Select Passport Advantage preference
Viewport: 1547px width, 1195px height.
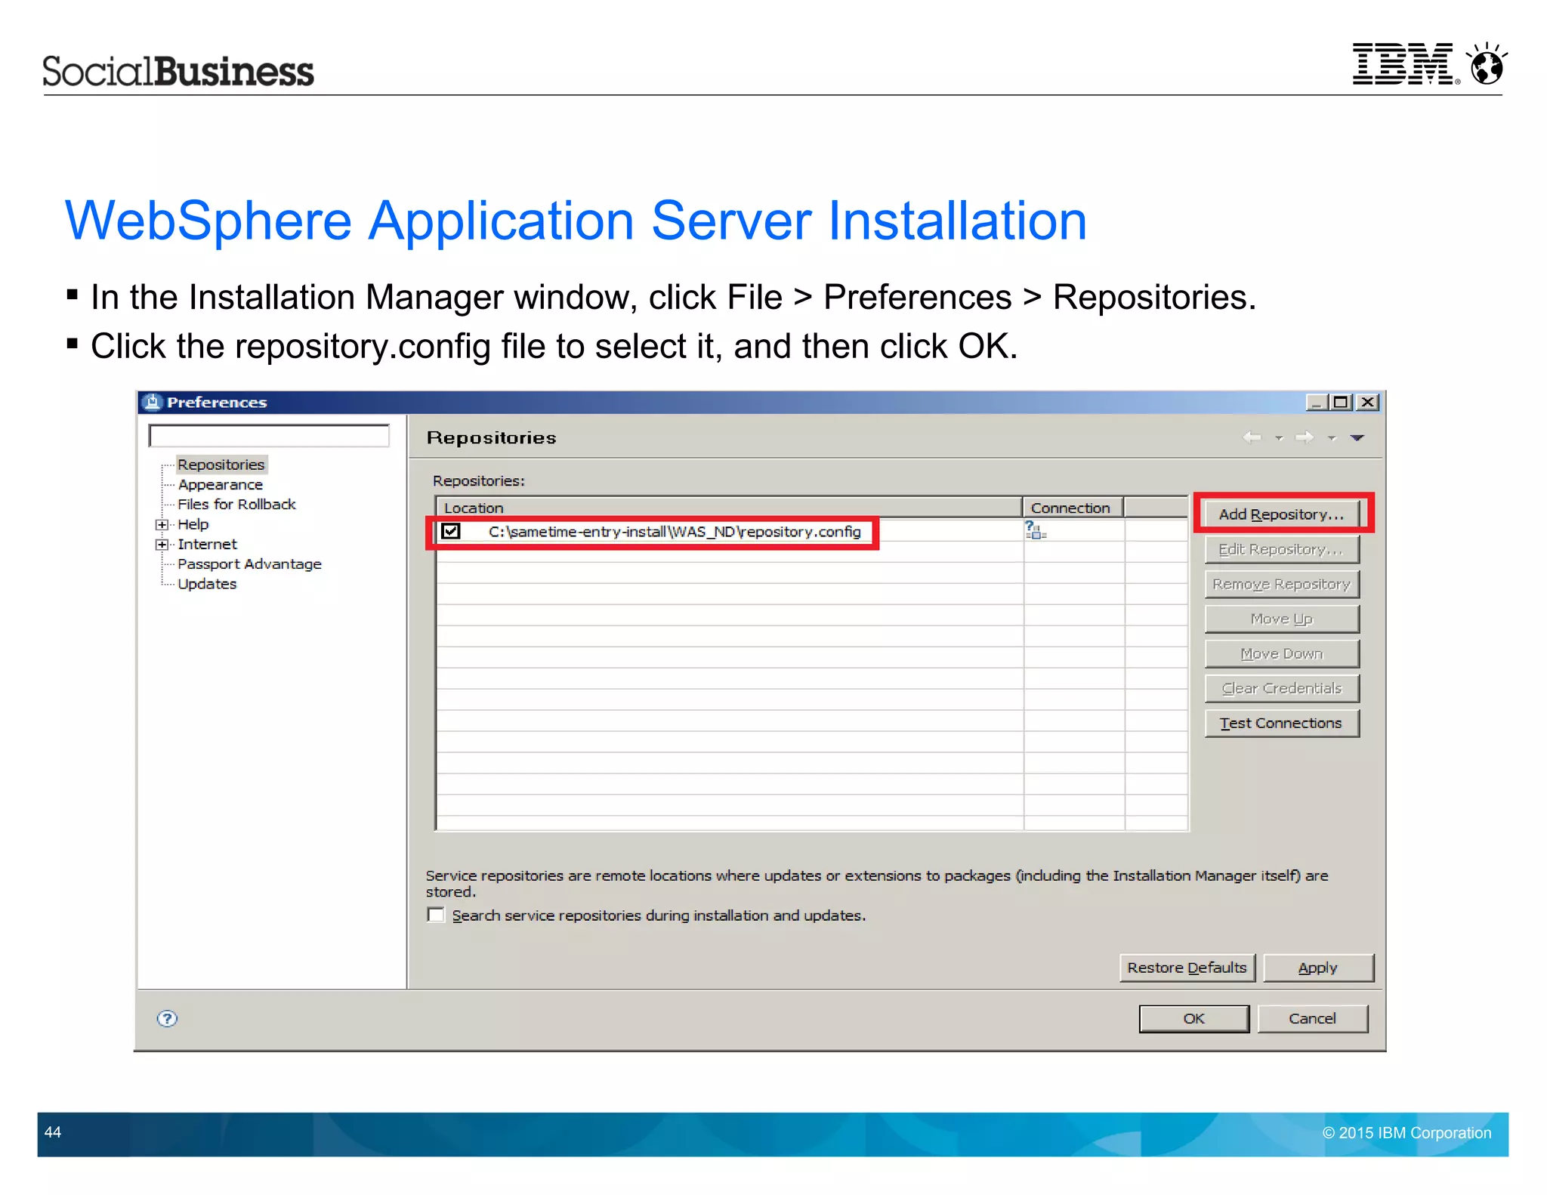tap(249, 564)
